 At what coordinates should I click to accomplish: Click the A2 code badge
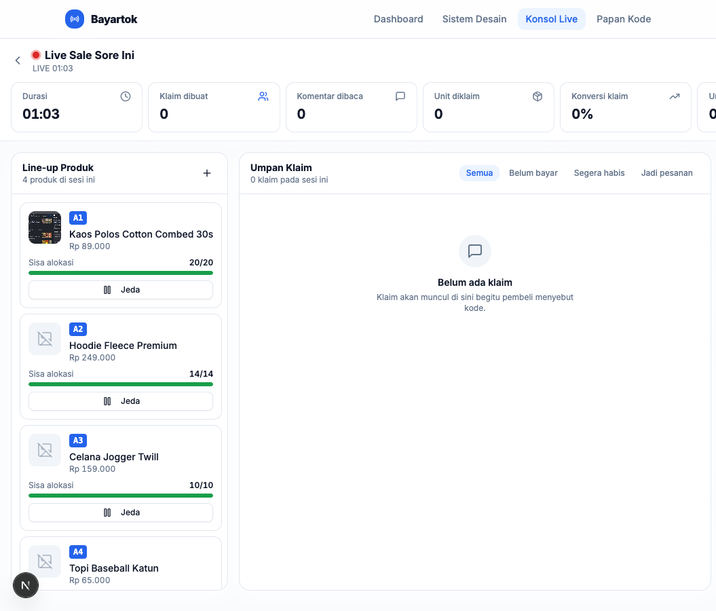click(78, 329)
